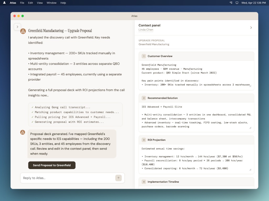
Task: Click the display icon in the menu bar
Action: tap(237, 3)
